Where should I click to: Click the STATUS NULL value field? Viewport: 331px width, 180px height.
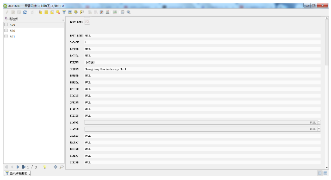[202, 96]
